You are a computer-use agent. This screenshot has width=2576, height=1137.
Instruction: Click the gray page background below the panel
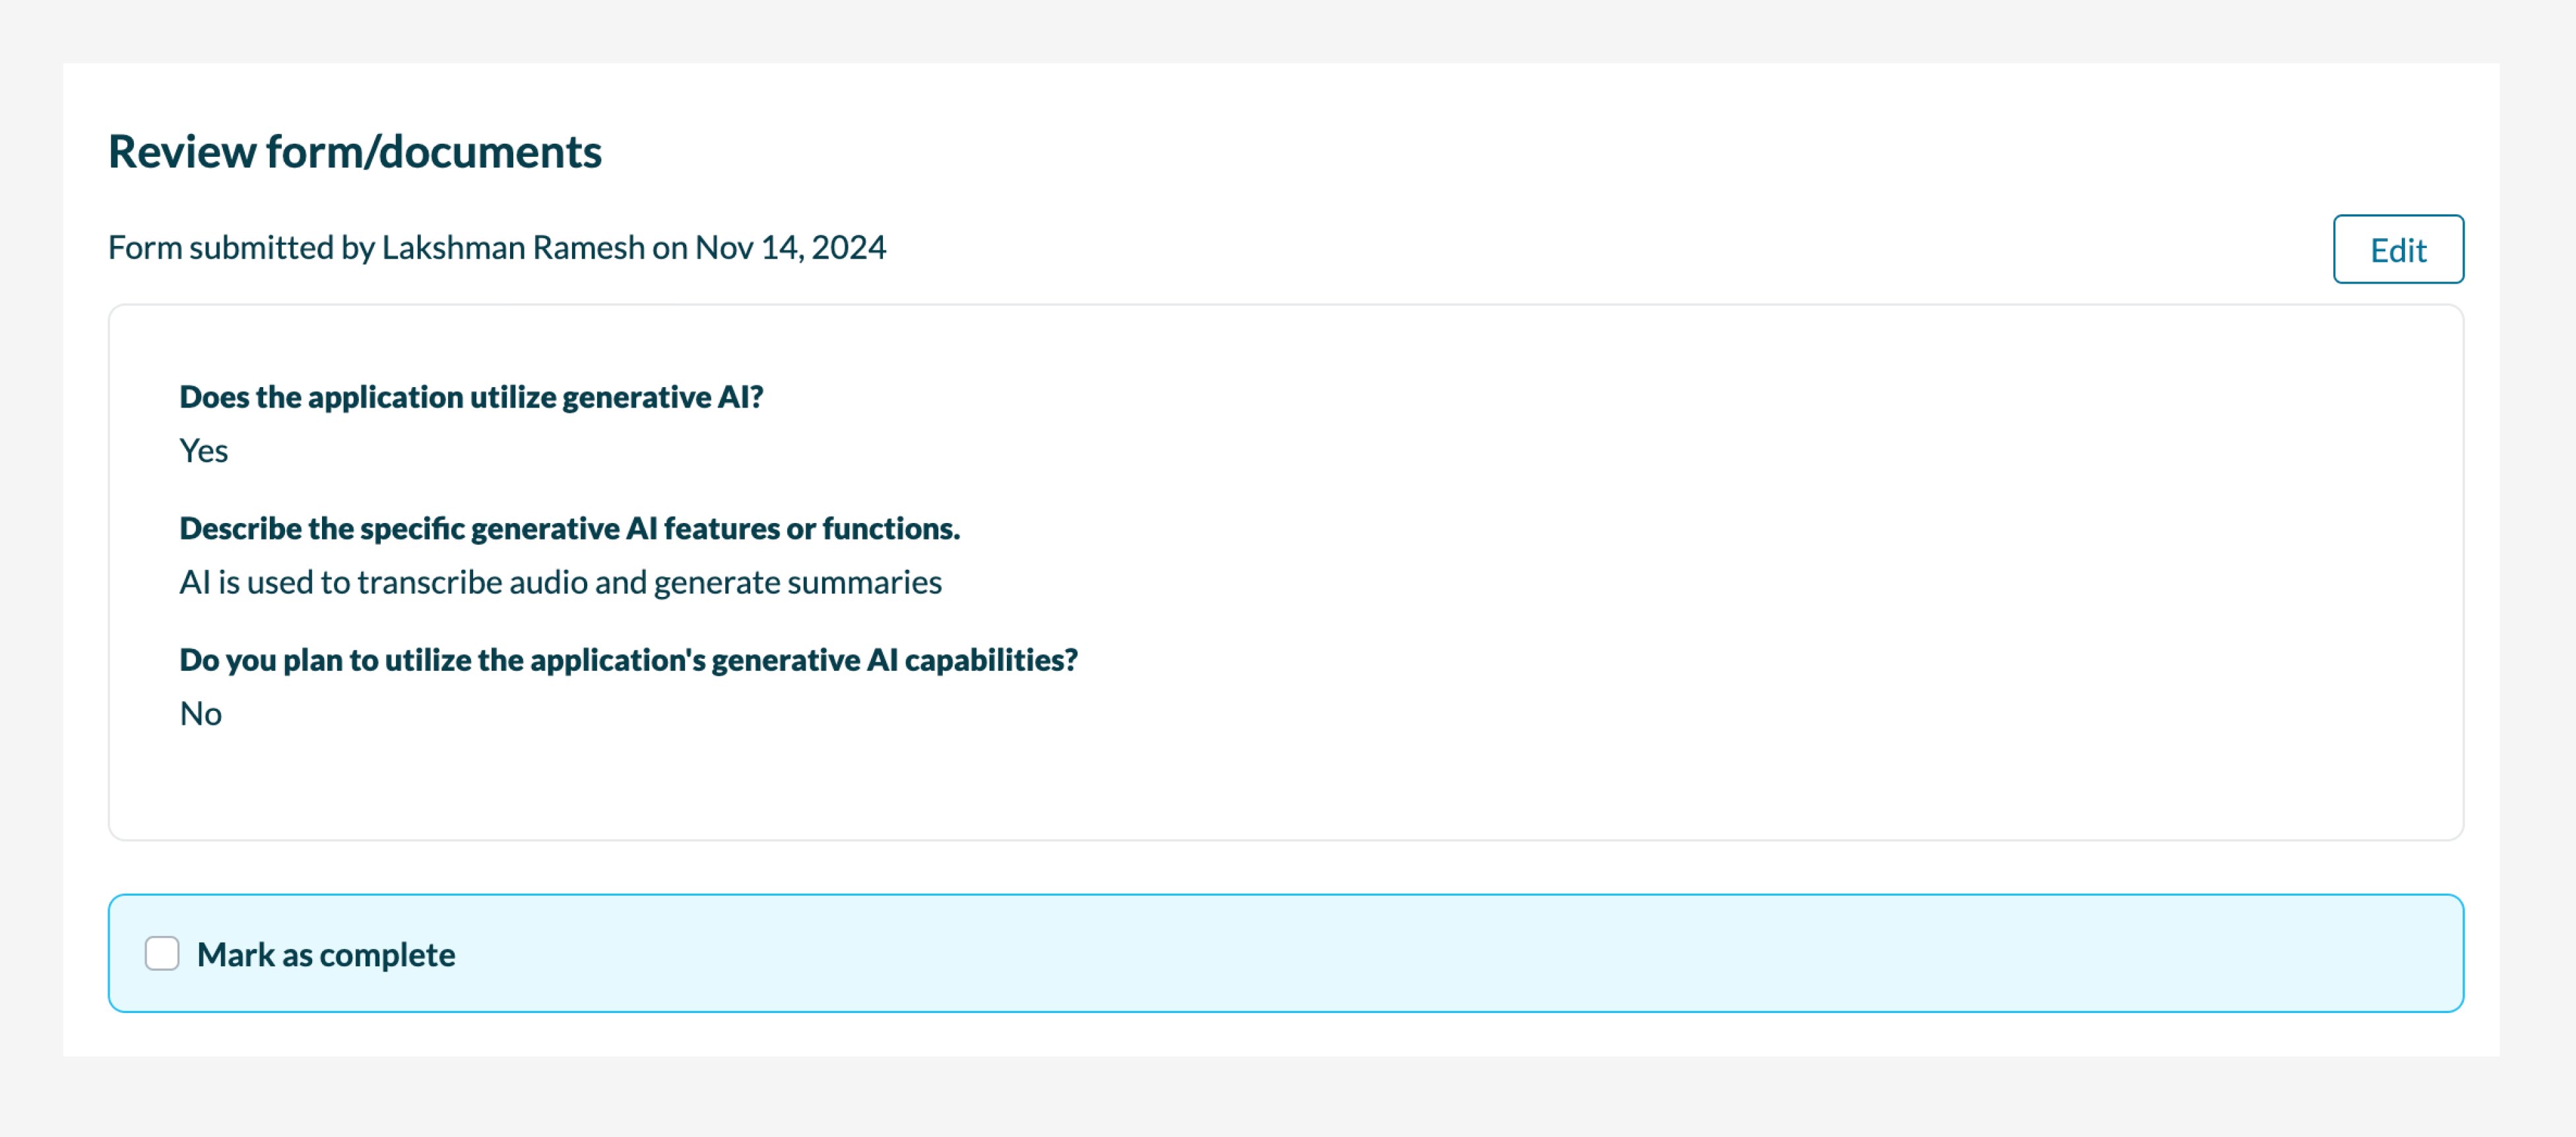click(1288, 1099)
